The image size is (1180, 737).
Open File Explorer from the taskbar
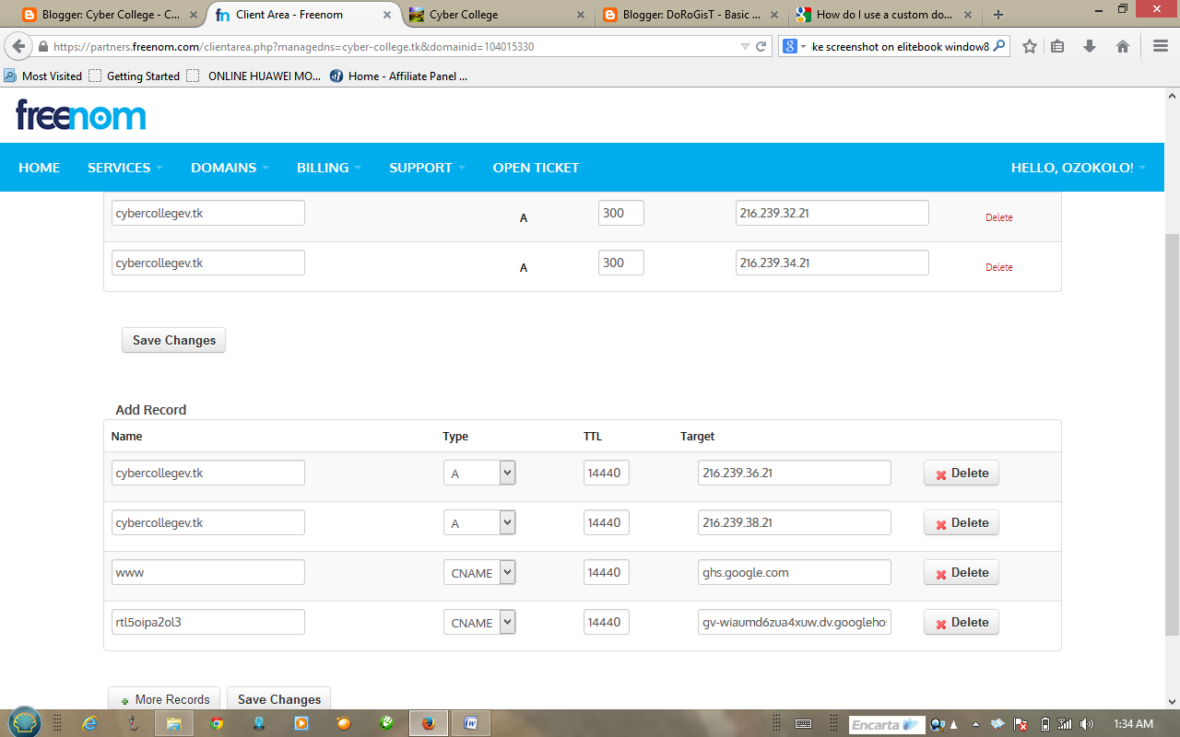click(174, 723)
